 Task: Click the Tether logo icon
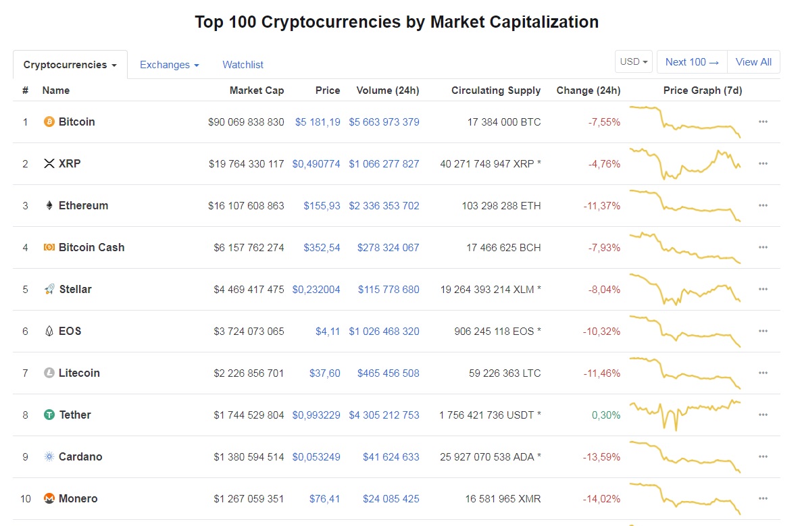(49, 415)
